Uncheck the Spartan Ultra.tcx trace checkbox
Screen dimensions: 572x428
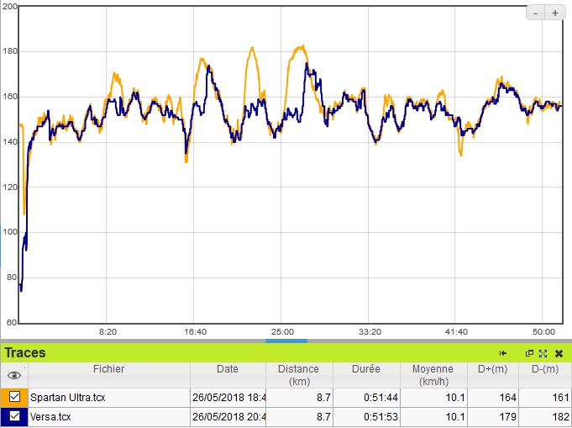coord(14,397)
